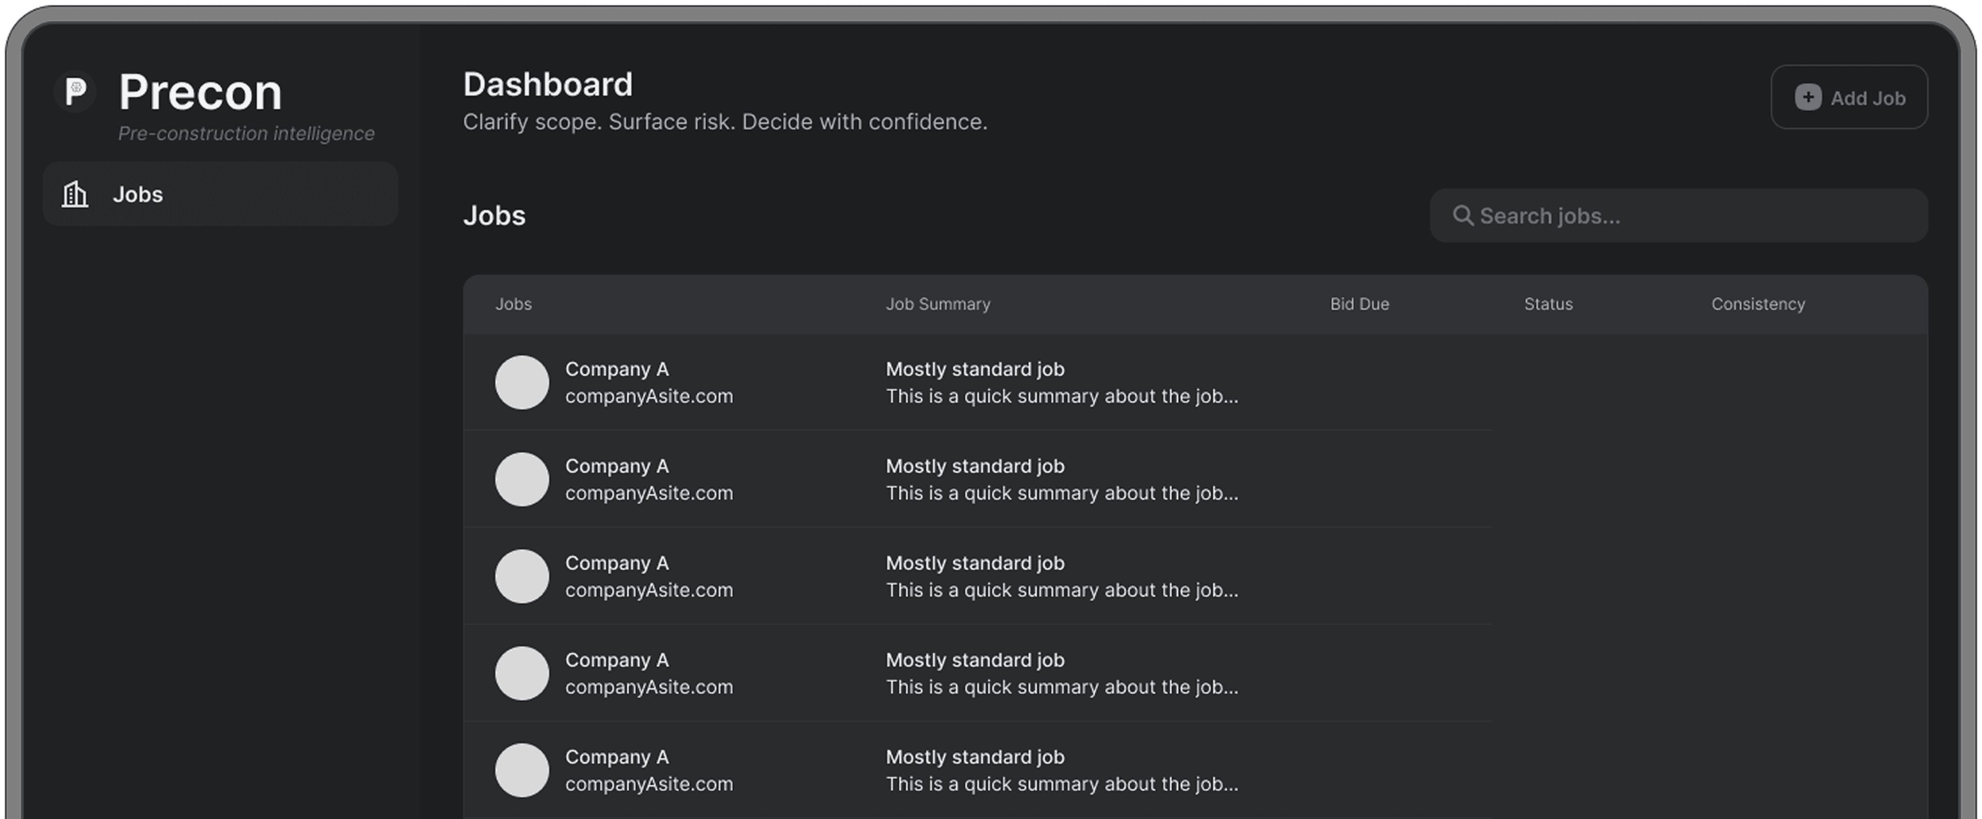Click the Consistency column header
Viewport: 1982px width, 819px height.
1757,304
